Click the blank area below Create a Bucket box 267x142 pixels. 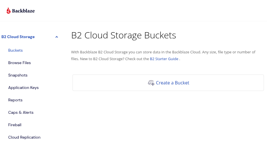click(168, 116)
